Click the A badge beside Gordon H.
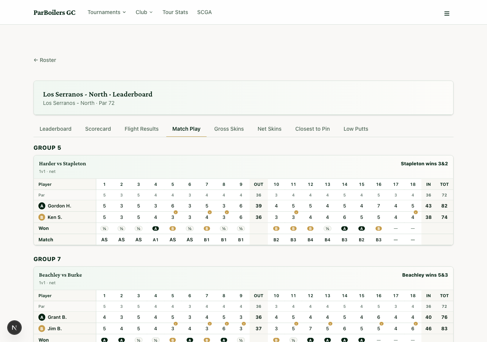The width and height of the screenshot is (487, 342). pos(42,206)
